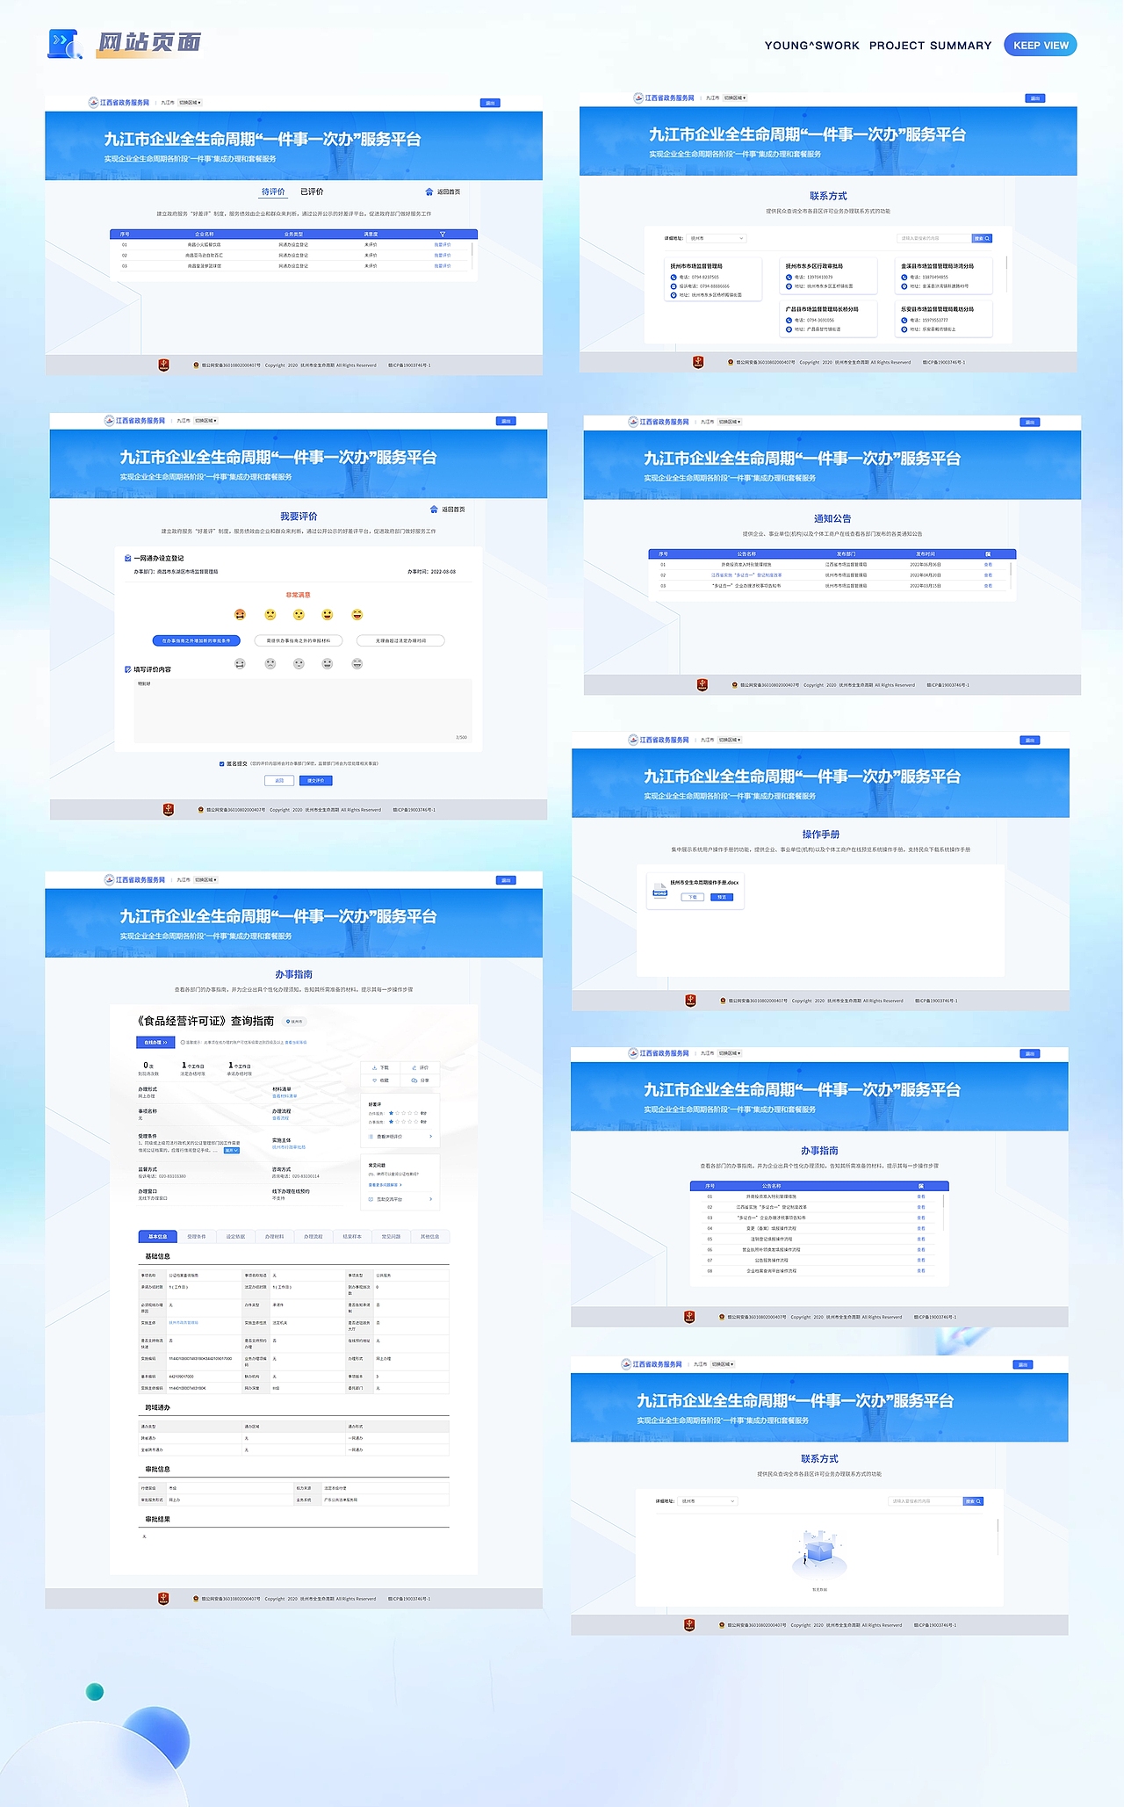Viewport: 1124px width, 1807px height.
Task: Click the angry red emoji in 我要评价 page
Action: (x=240, y=615)
